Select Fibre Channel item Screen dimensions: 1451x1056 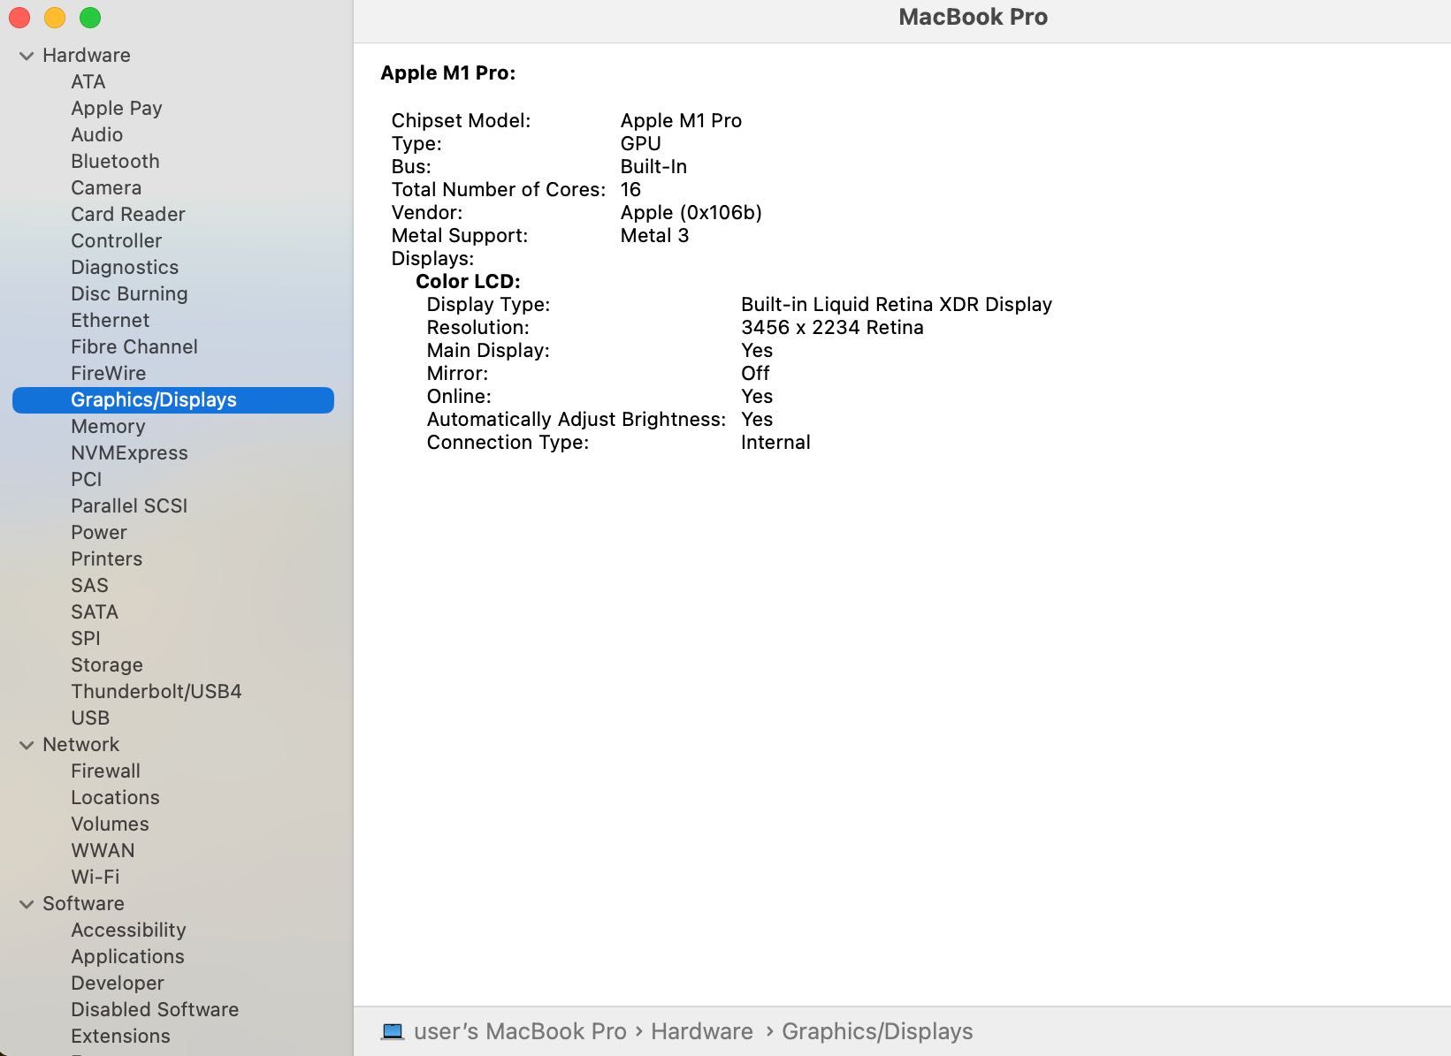(x=134, y=346)
